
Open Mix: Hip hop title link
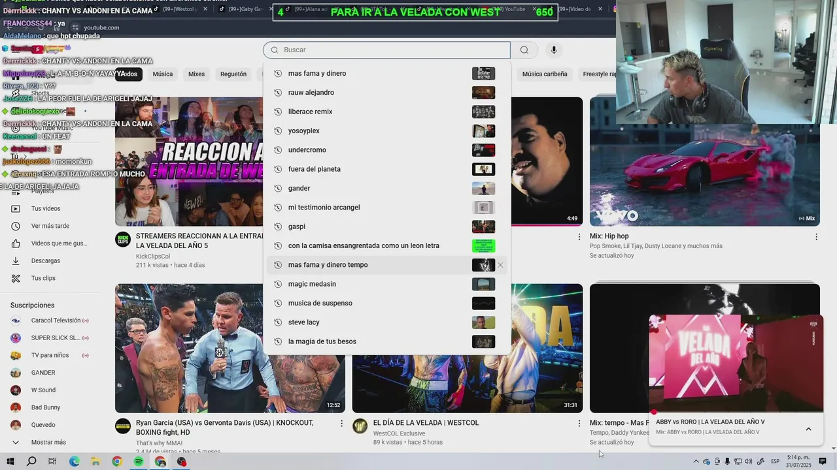click(x=609, y=236)
